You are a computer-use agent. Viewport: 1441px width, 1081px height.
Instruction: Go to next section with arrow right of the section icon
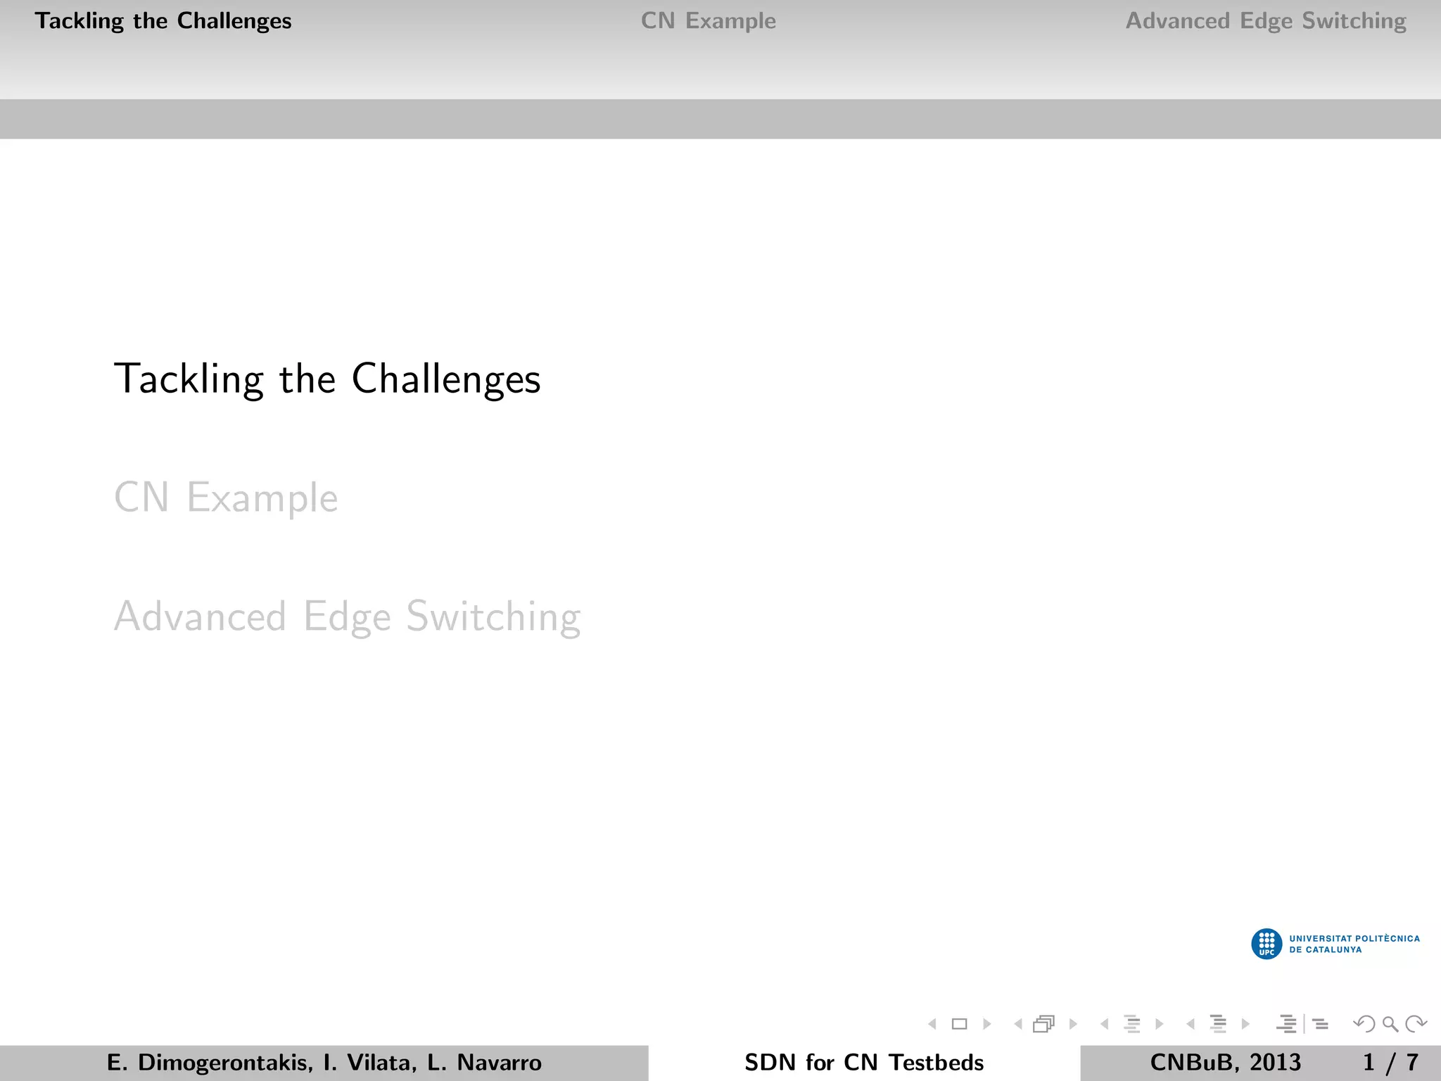(x=1245, y=1024)
